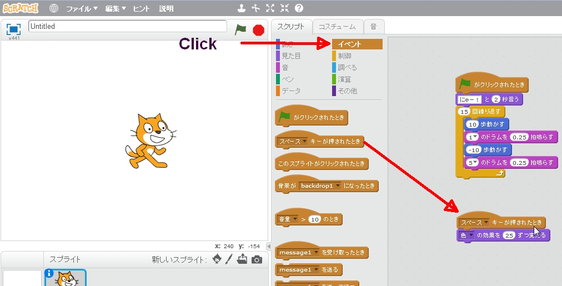Open the language globe menu
This screenshot has width=562, height=286.
pos(54,8)
